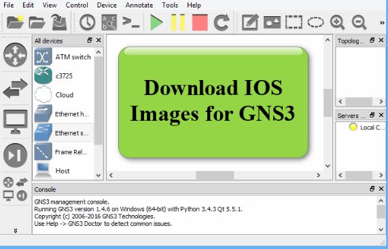Click the Download IOS Images banner
This screenshot has width=388, height=249.
pos(213,102)
